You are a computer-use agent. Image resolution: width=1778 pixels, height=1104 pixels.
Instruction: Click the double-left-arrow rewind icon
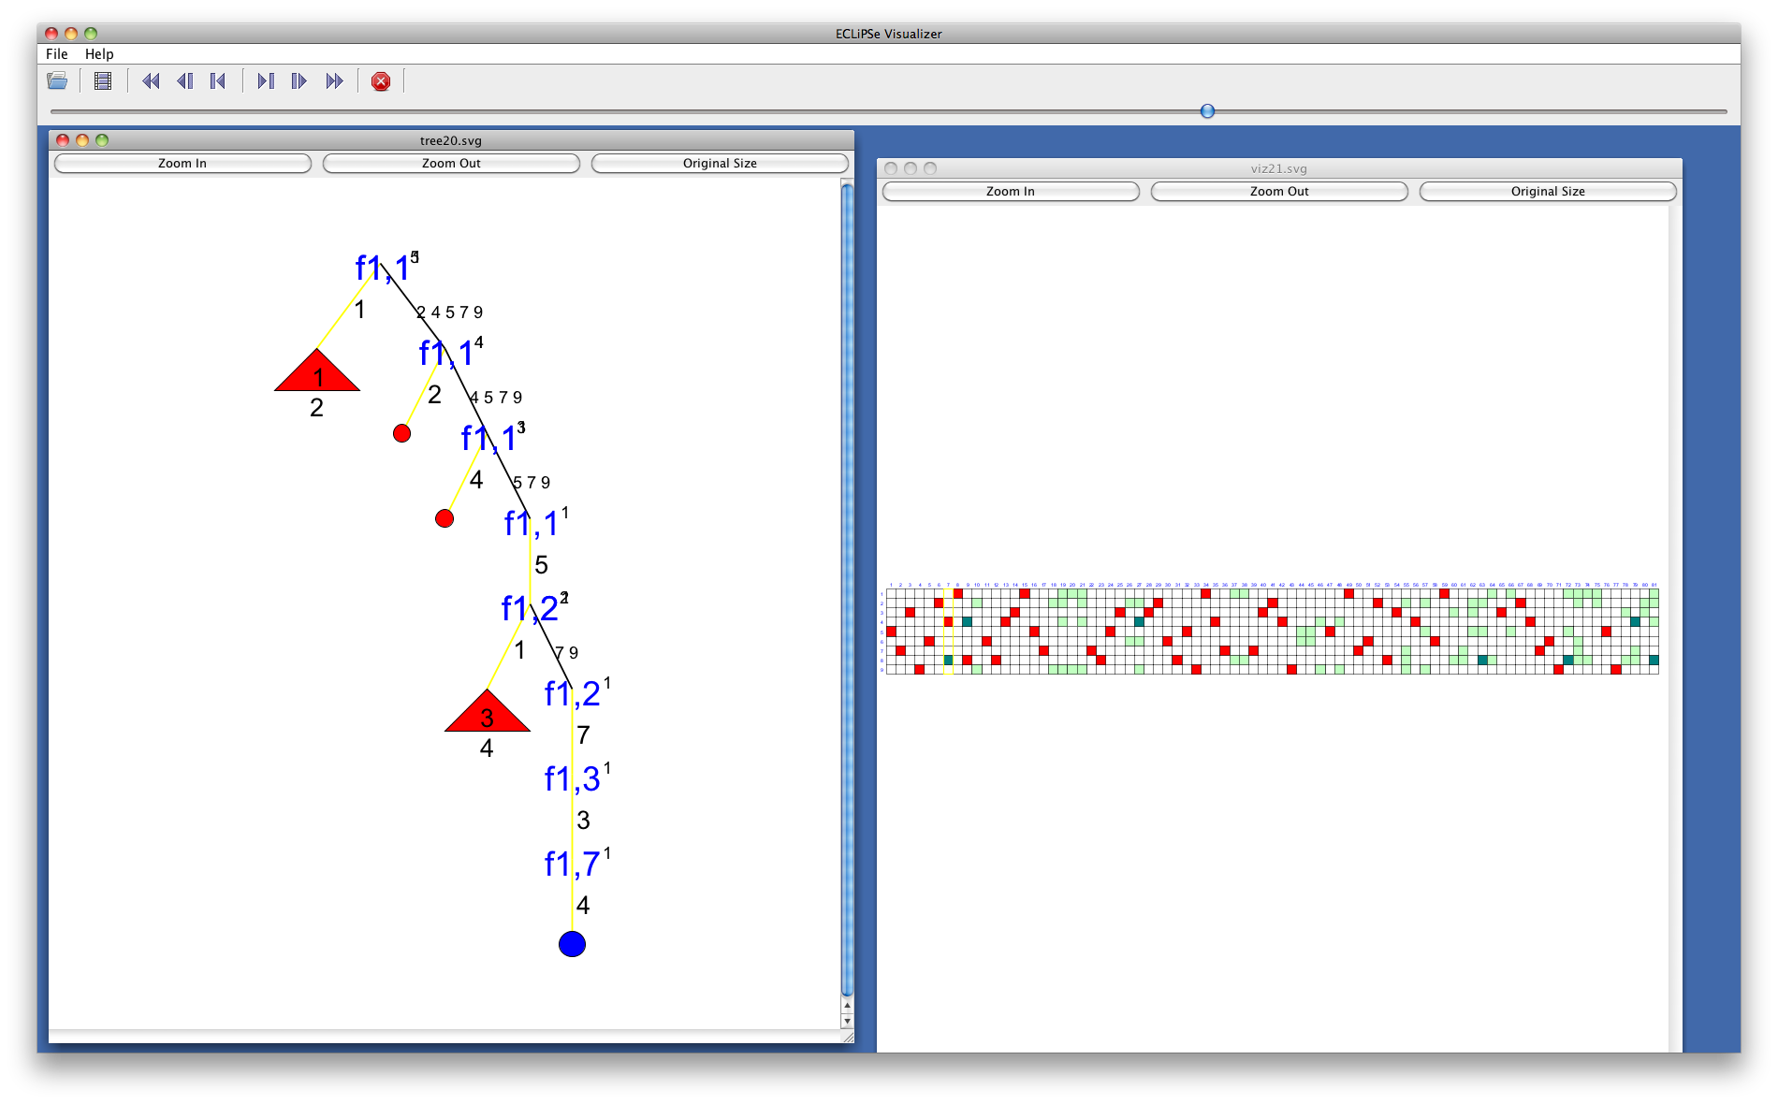[150, 81]
